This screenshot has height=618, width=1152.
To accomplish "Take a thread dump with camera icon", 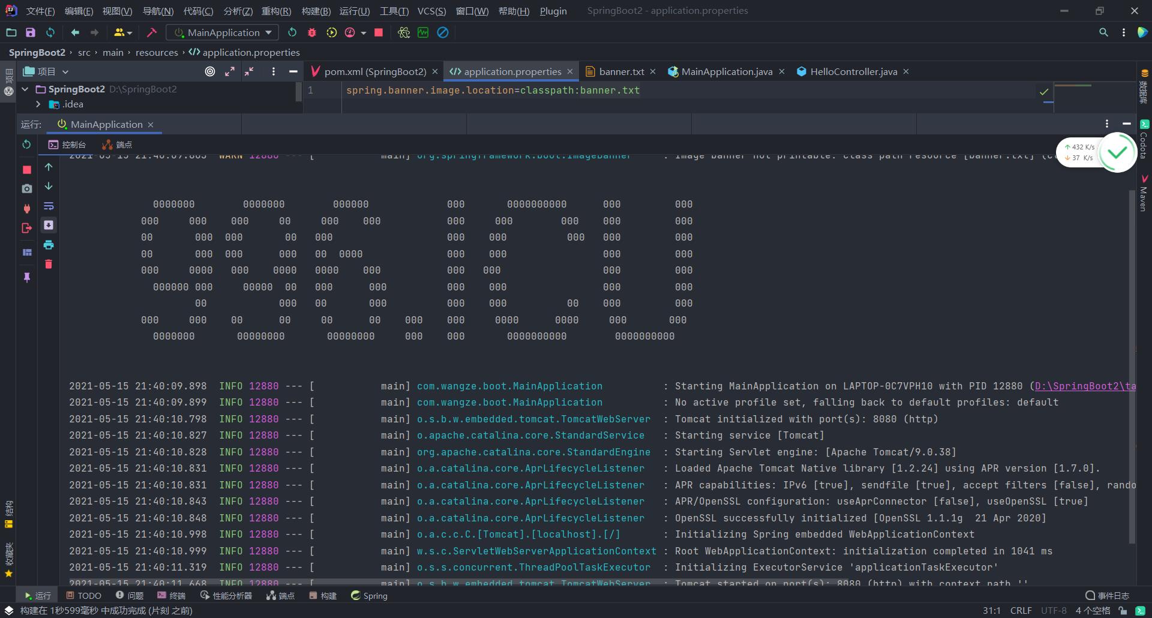I will coord(26,188).
